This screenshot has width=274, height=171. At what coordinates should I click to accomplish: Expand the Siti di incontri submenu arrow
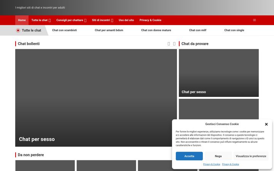112,21
